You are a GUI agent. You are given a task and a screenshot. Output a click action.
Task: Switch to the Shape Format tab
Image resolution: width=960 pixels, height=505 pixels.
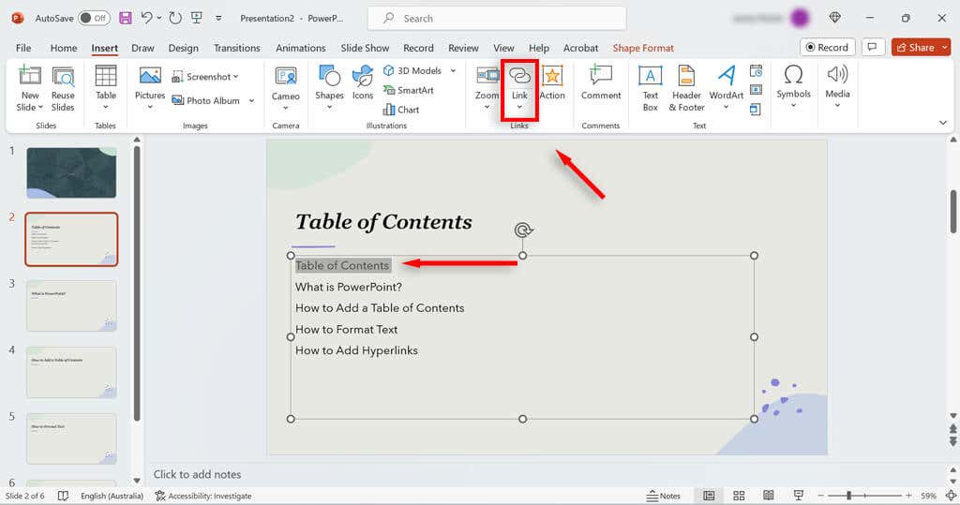(643, 48)
